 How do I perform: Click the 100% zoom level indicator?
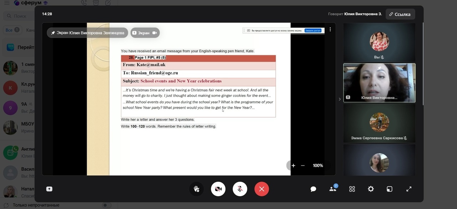(x=318, y=165)
